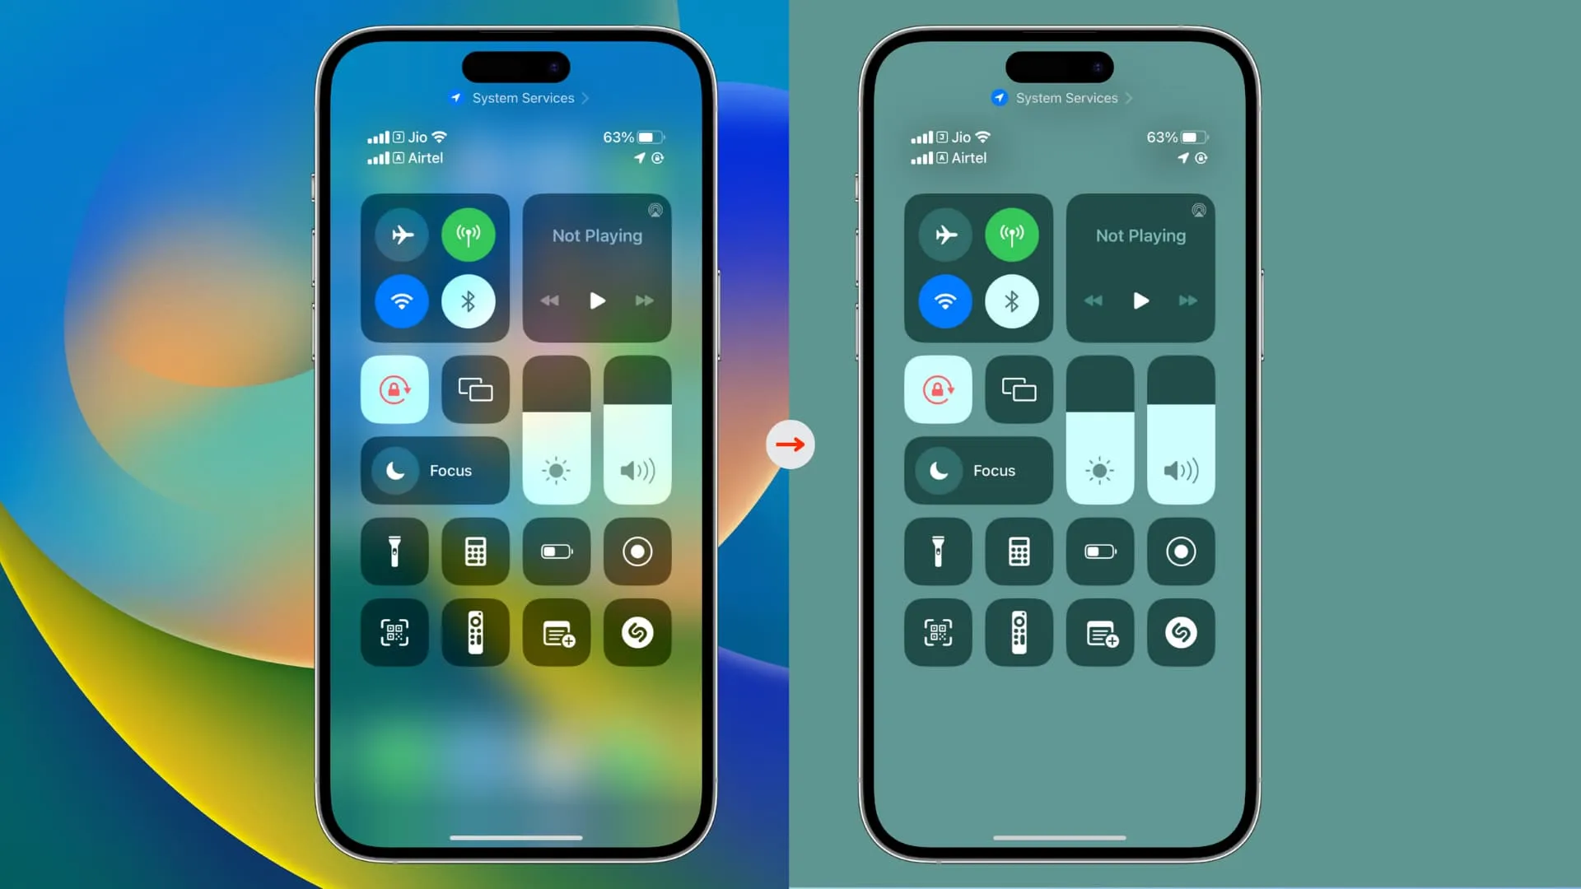Tap the Low Power Mode battery icon
This screenshot has width=1581, height=889.
[556, 552]
